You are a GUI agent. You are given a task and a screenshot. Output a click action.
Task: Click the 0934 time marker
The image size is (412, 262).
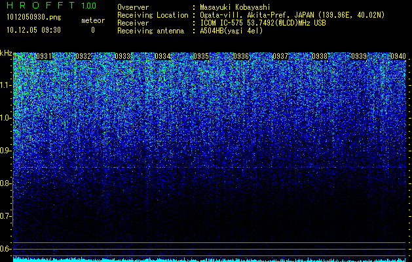(x=162, y=56)
